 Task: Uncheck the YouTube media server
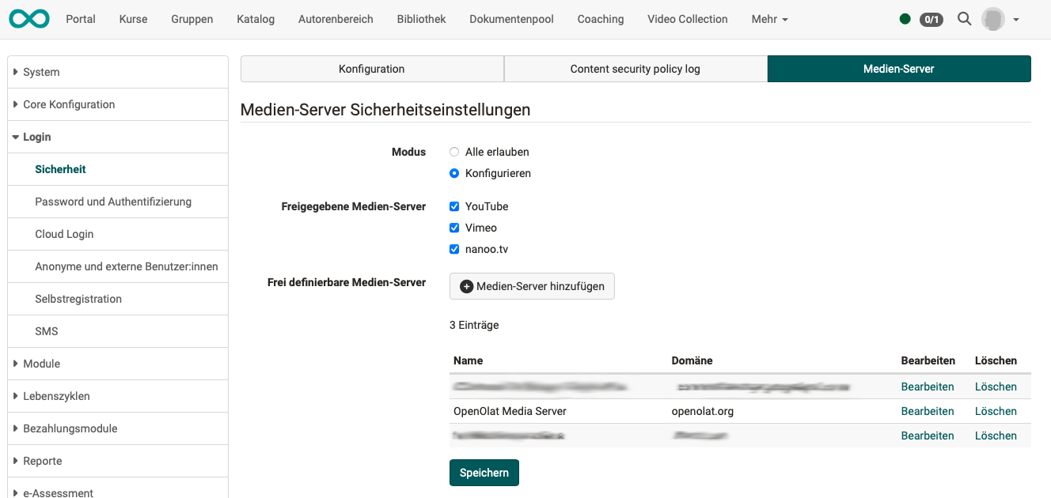tap(454, 206)
